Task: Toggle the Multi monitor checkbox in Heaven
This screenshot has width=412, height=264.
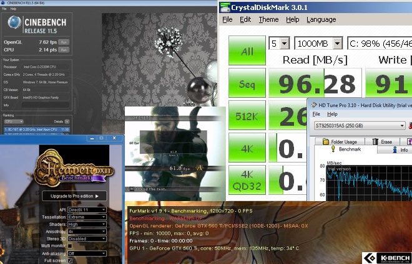Action: click(x=70, y=246)
